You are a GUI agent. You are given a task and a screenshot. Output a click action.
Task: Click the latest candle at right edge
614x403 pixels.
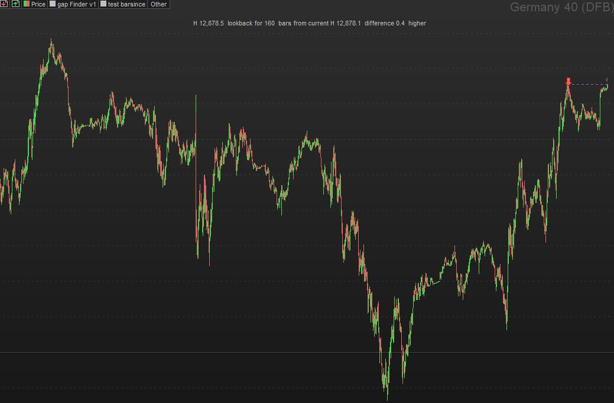(607, 88)
